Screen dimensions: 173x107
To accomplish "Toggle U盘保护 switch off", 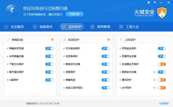I will pos(49,80).
